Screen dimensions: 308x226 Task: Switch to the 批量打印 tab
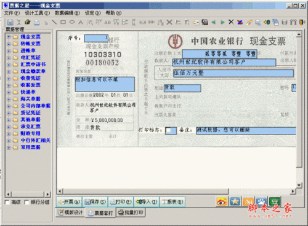click(131, 212)
